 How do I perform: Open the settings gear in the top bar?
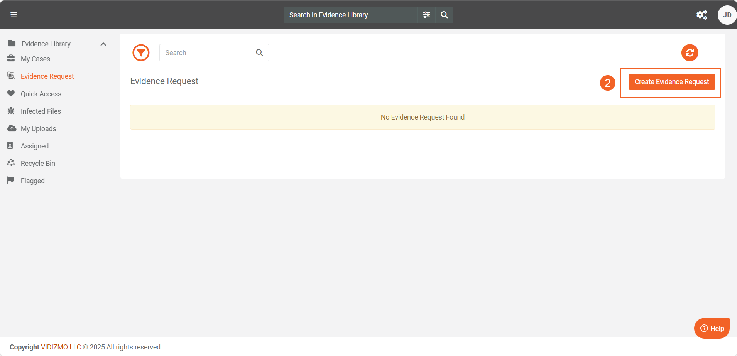tap(702, 15)
